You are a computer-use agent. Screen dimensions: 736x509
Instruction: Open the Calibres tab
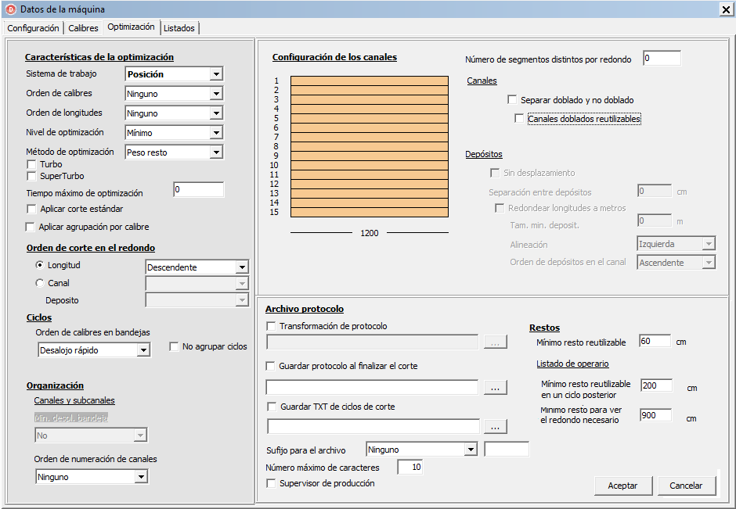[83, 28]
